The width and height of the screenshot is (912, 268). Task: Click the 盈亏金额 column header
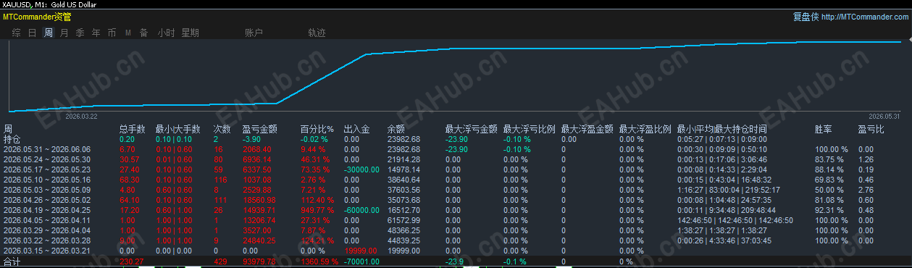click(x=259, y=129)
